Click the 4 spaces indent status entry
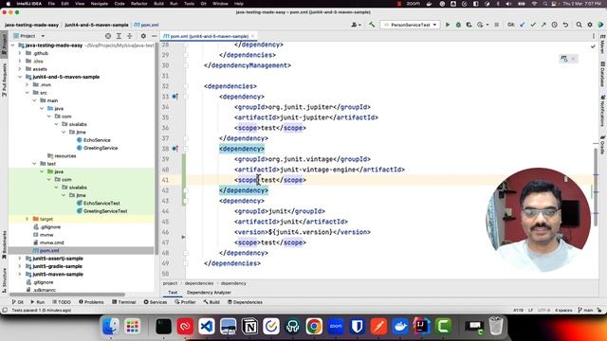Image resolution: width=607 pixels, height=341 pixels. coord(563,310)
